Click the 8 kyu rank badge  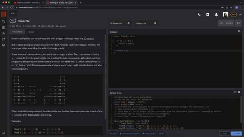point(13,21)
